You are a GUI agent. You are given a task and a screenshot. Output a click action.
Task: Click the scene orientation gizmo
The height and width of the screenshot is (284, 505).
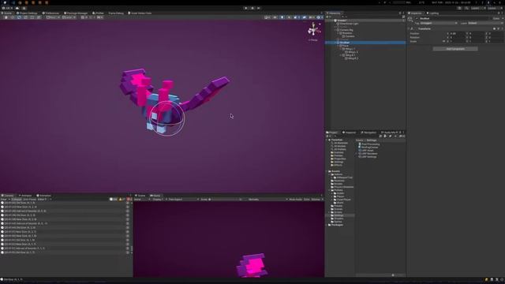[x=313, y=30]
